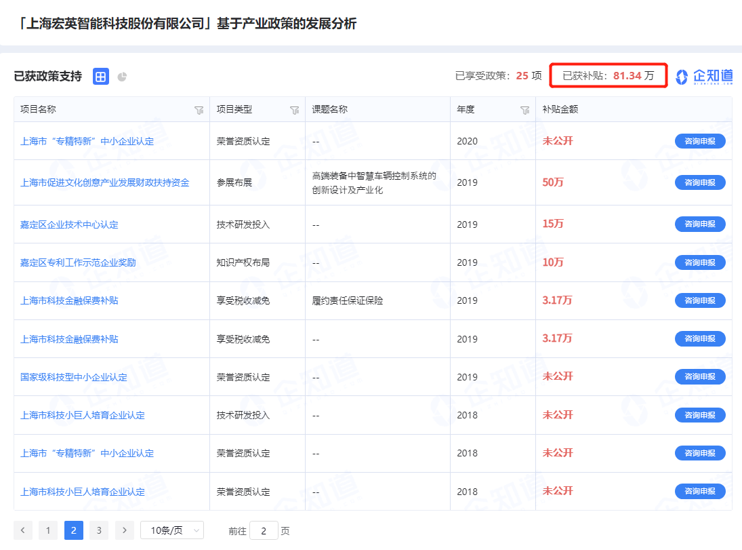Open the 国家级科技型中小企业认定 link
742x550 pixels.
pyautogui.click(x=74, y=377)
